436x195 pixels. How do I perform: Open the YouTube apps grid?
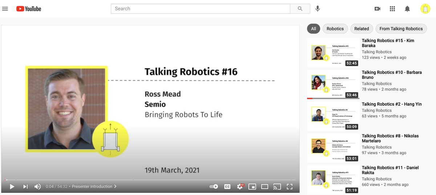click(392, 9)
